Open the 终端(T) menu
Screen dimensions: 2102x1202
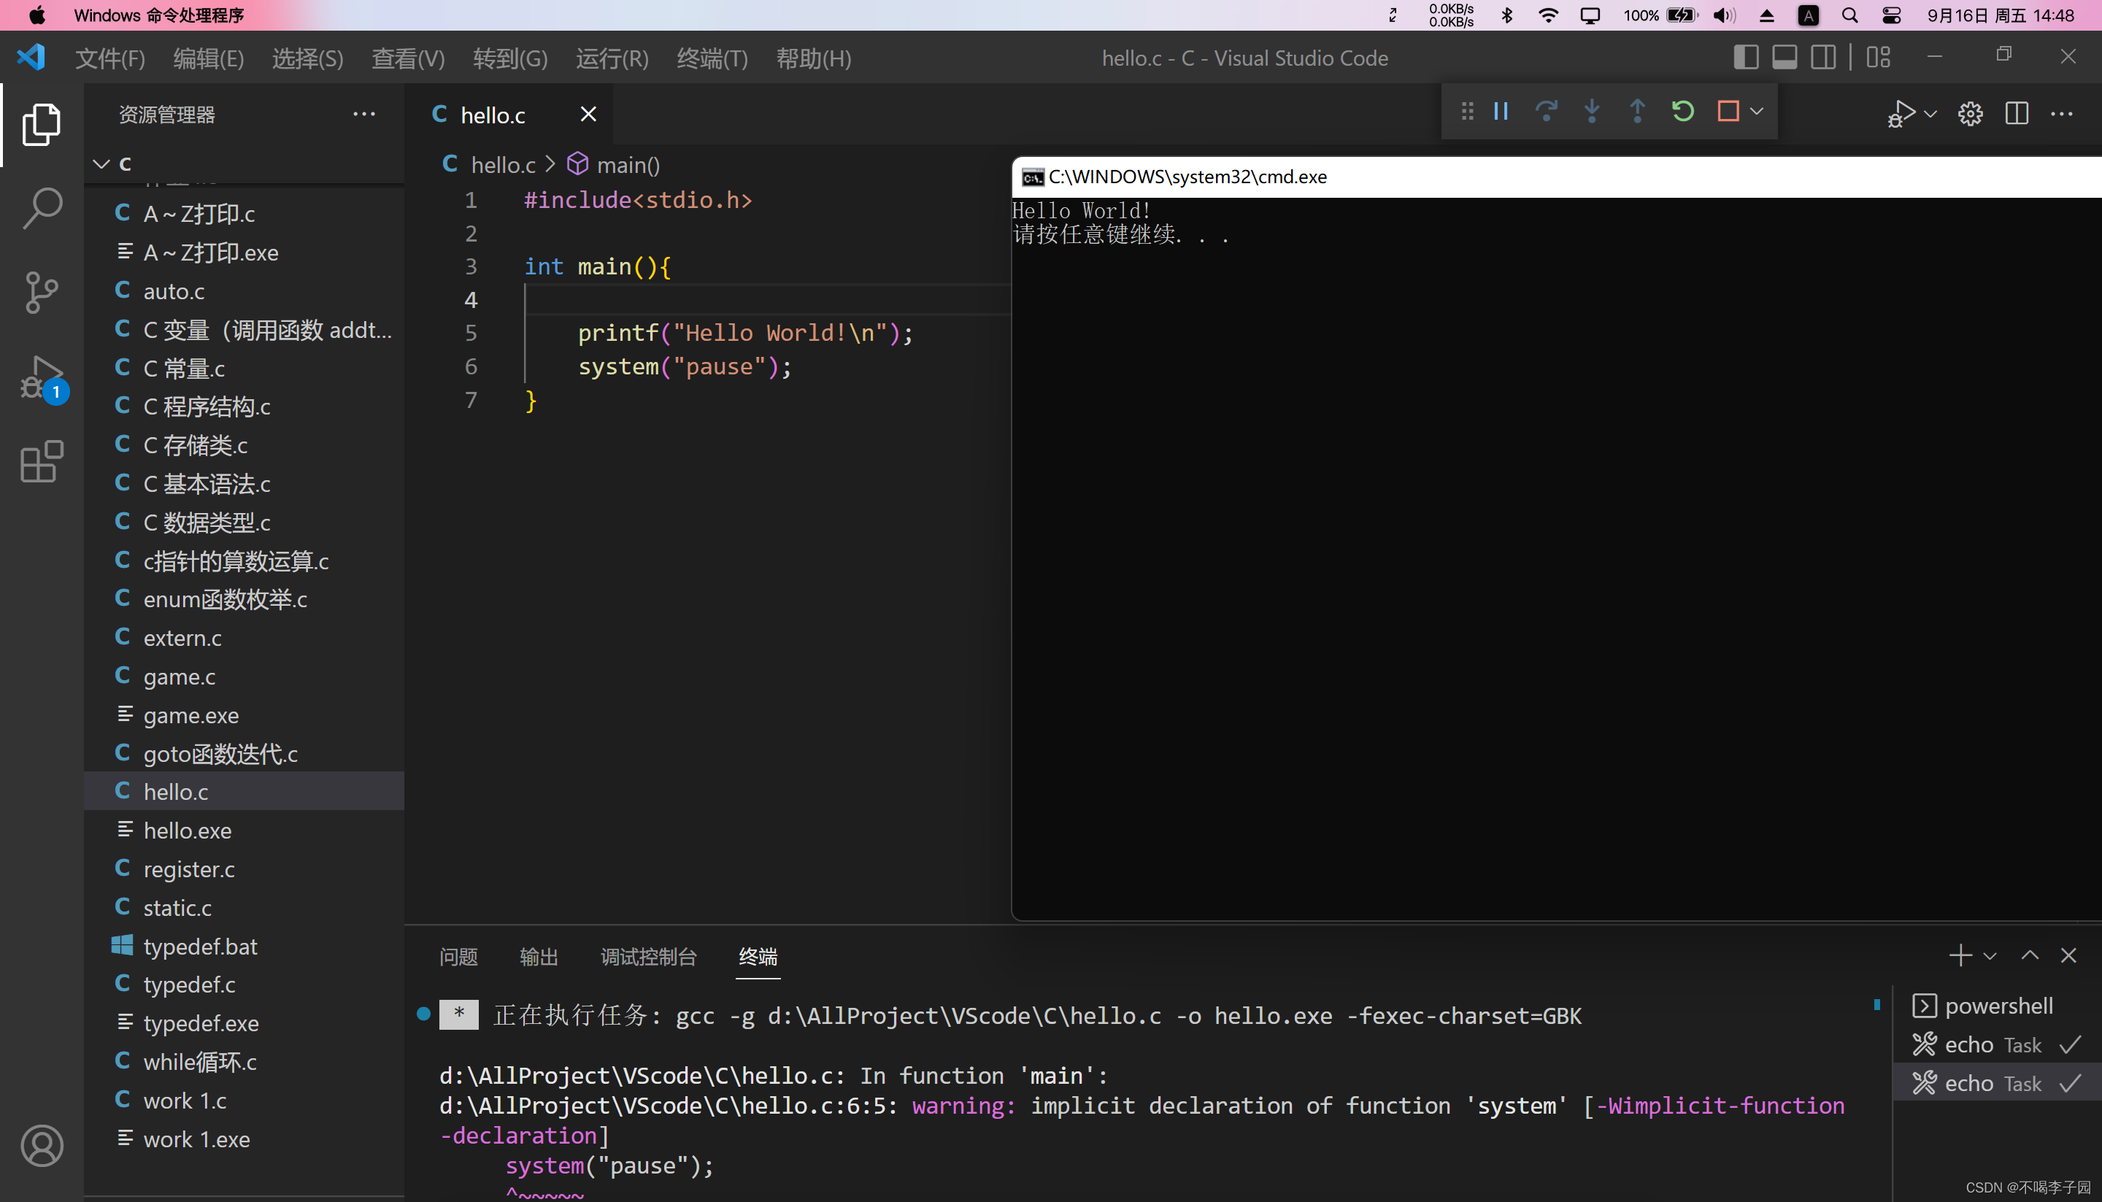pos(712,58)
